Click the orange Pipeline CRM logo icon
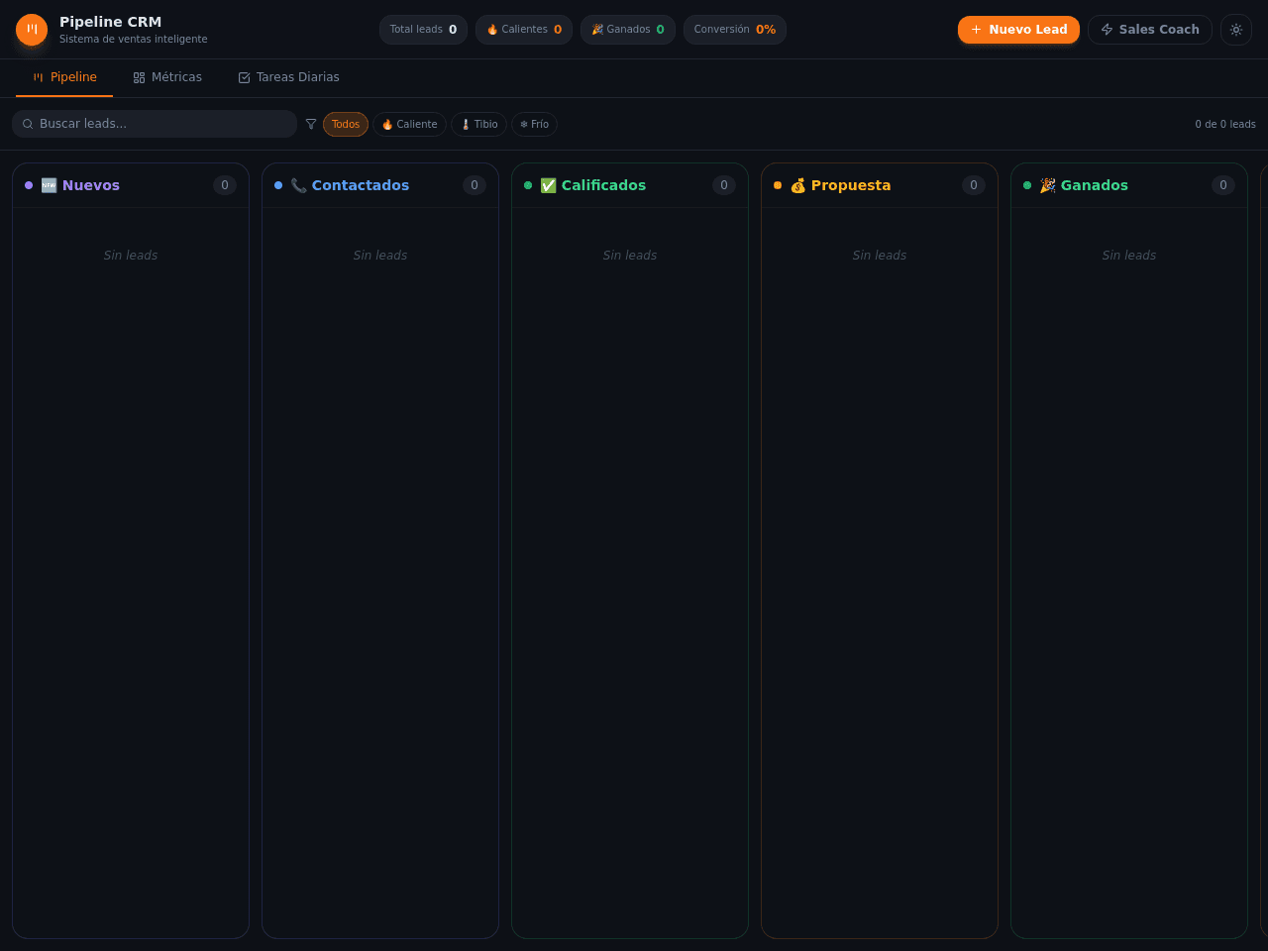The width and height of the screenshot is (1268, 951). [x=32, y=30]
